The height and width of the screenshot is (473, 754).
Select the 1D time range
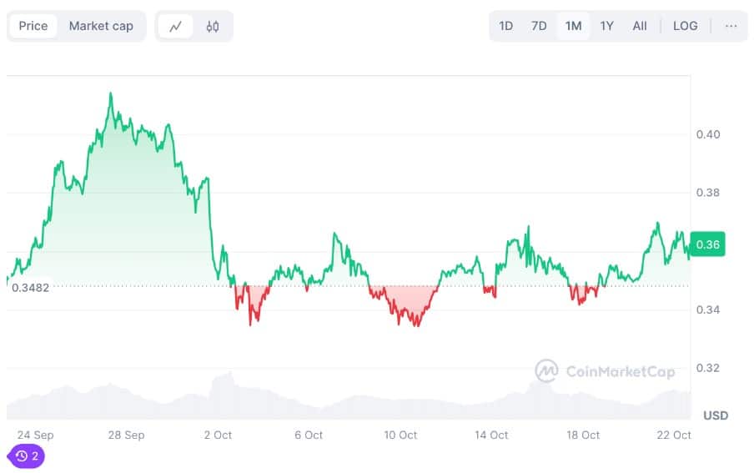click(506, 26)
